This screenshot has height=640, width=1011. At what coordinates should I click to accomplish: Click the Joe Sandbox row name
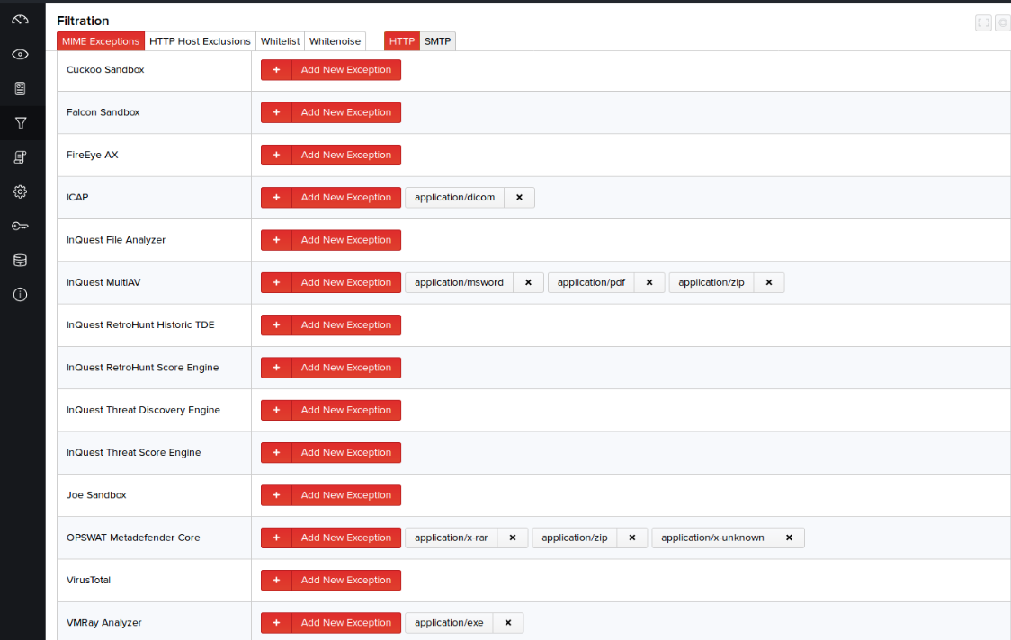point(96,495)
